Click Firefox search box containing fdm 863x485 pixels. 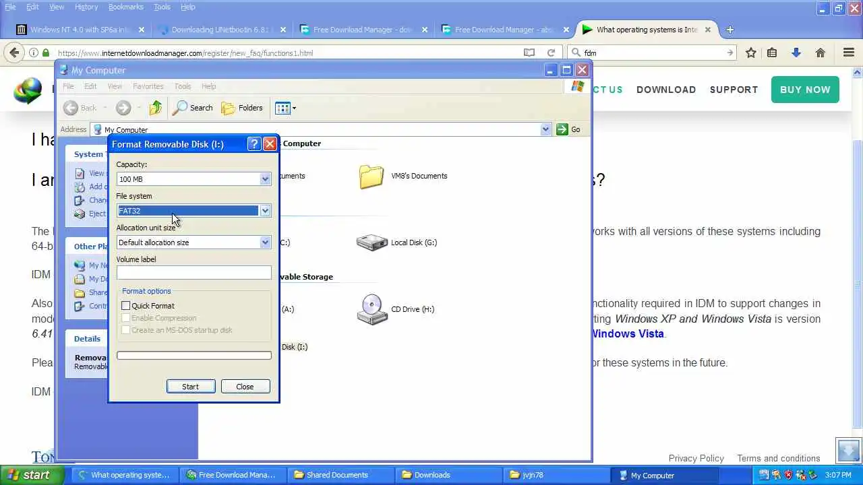[653, 53]
